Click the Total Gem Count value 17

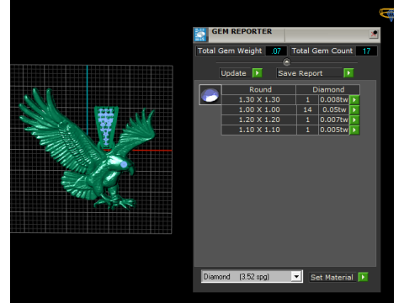click(x=366, y=51)
